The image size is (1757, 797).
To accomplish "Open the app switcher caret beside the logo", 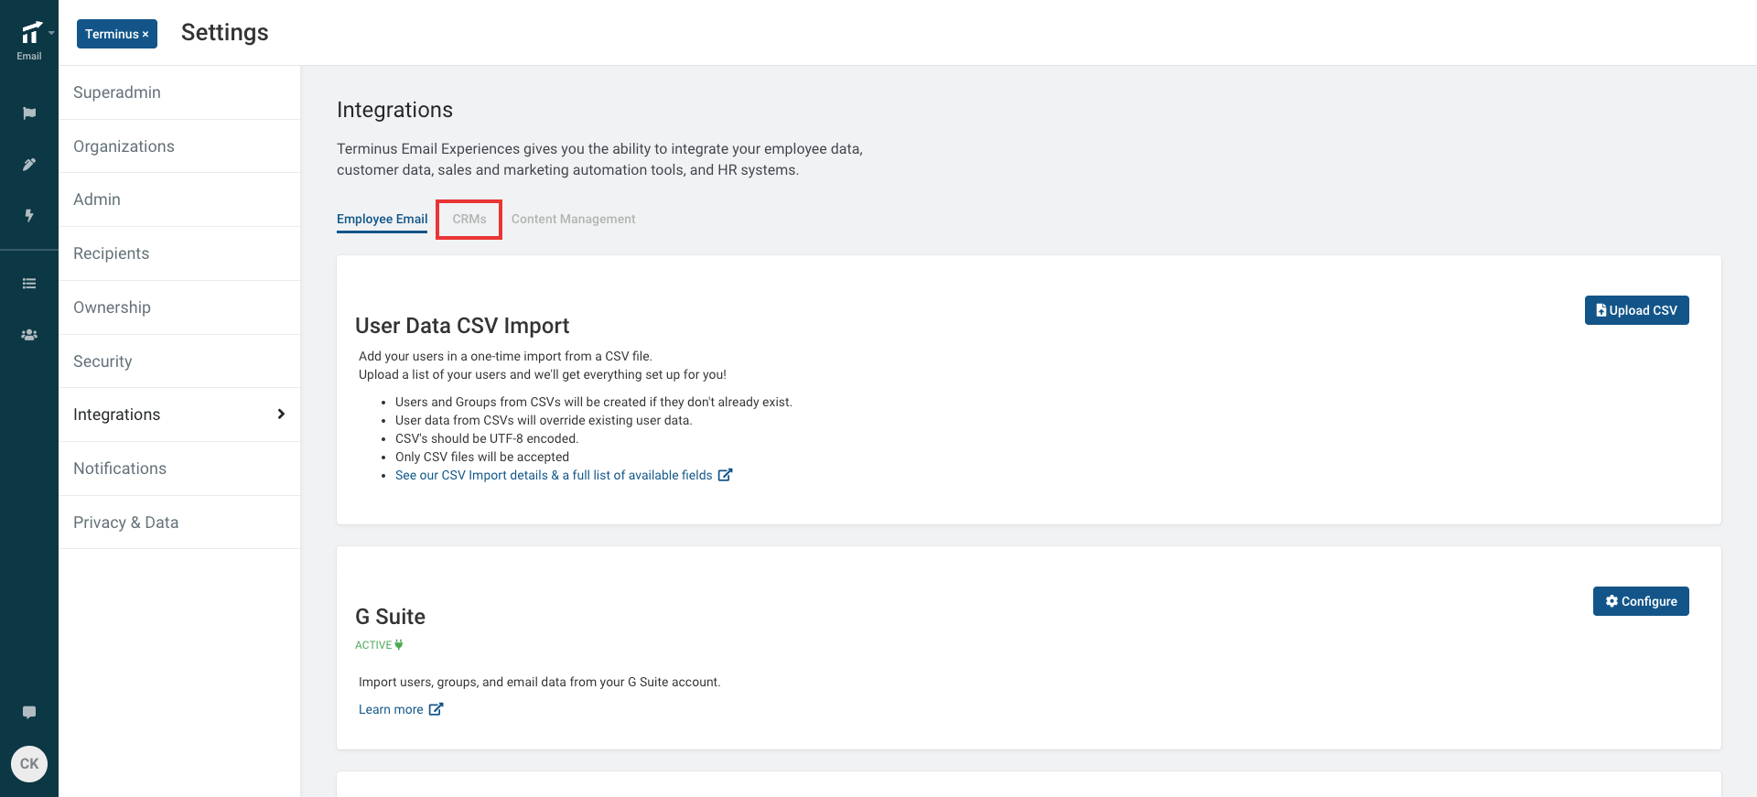I will pos(52,33).
